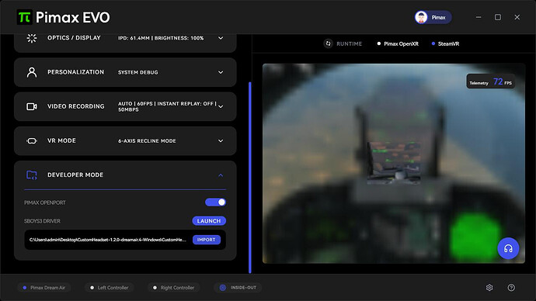Click the VR MODE heading text
This screenshot has height=301, width=536.
click(61, 140)
